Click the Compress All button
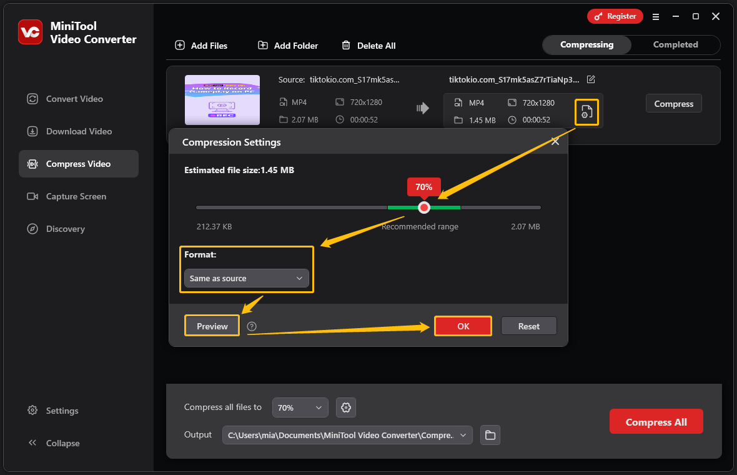 tap(656, 421)
